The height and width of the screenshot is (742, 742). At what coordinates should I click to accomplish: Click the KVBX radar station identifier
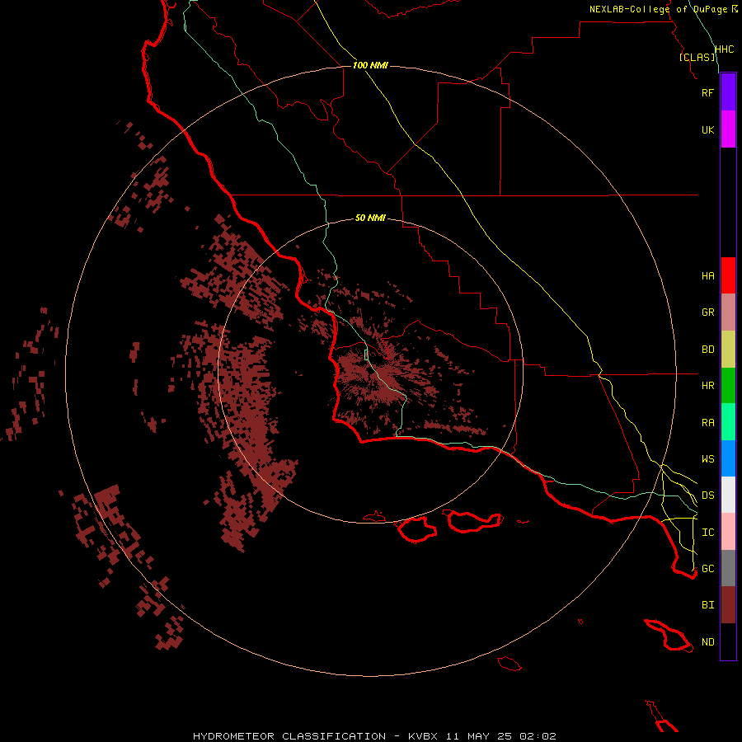423,736
